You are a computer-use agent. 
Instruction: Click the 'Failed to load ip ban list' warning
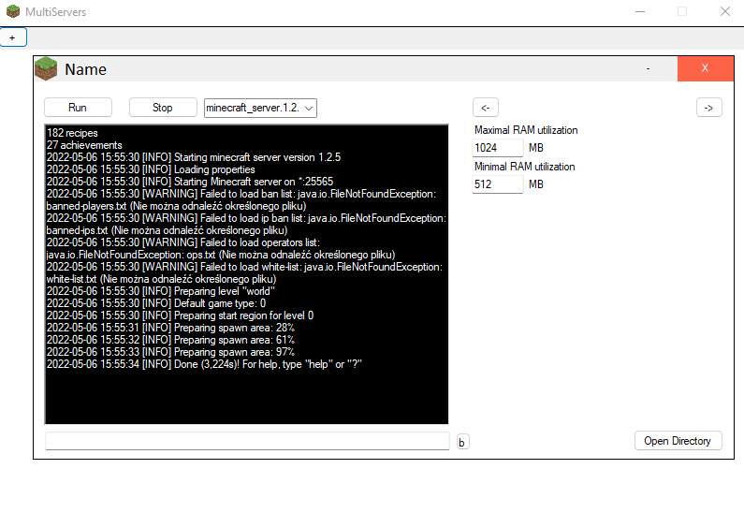pos(246,224)
